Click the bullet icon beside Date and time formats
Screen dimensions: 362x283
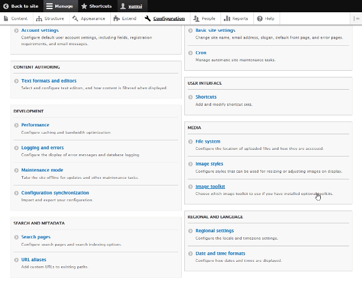click(190, 253)
